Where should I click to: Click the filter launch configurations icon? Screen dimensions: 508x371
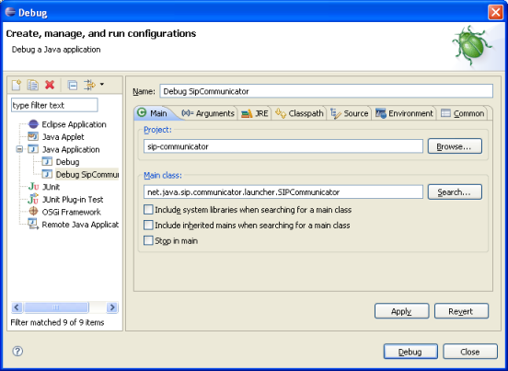coord(89,85)
